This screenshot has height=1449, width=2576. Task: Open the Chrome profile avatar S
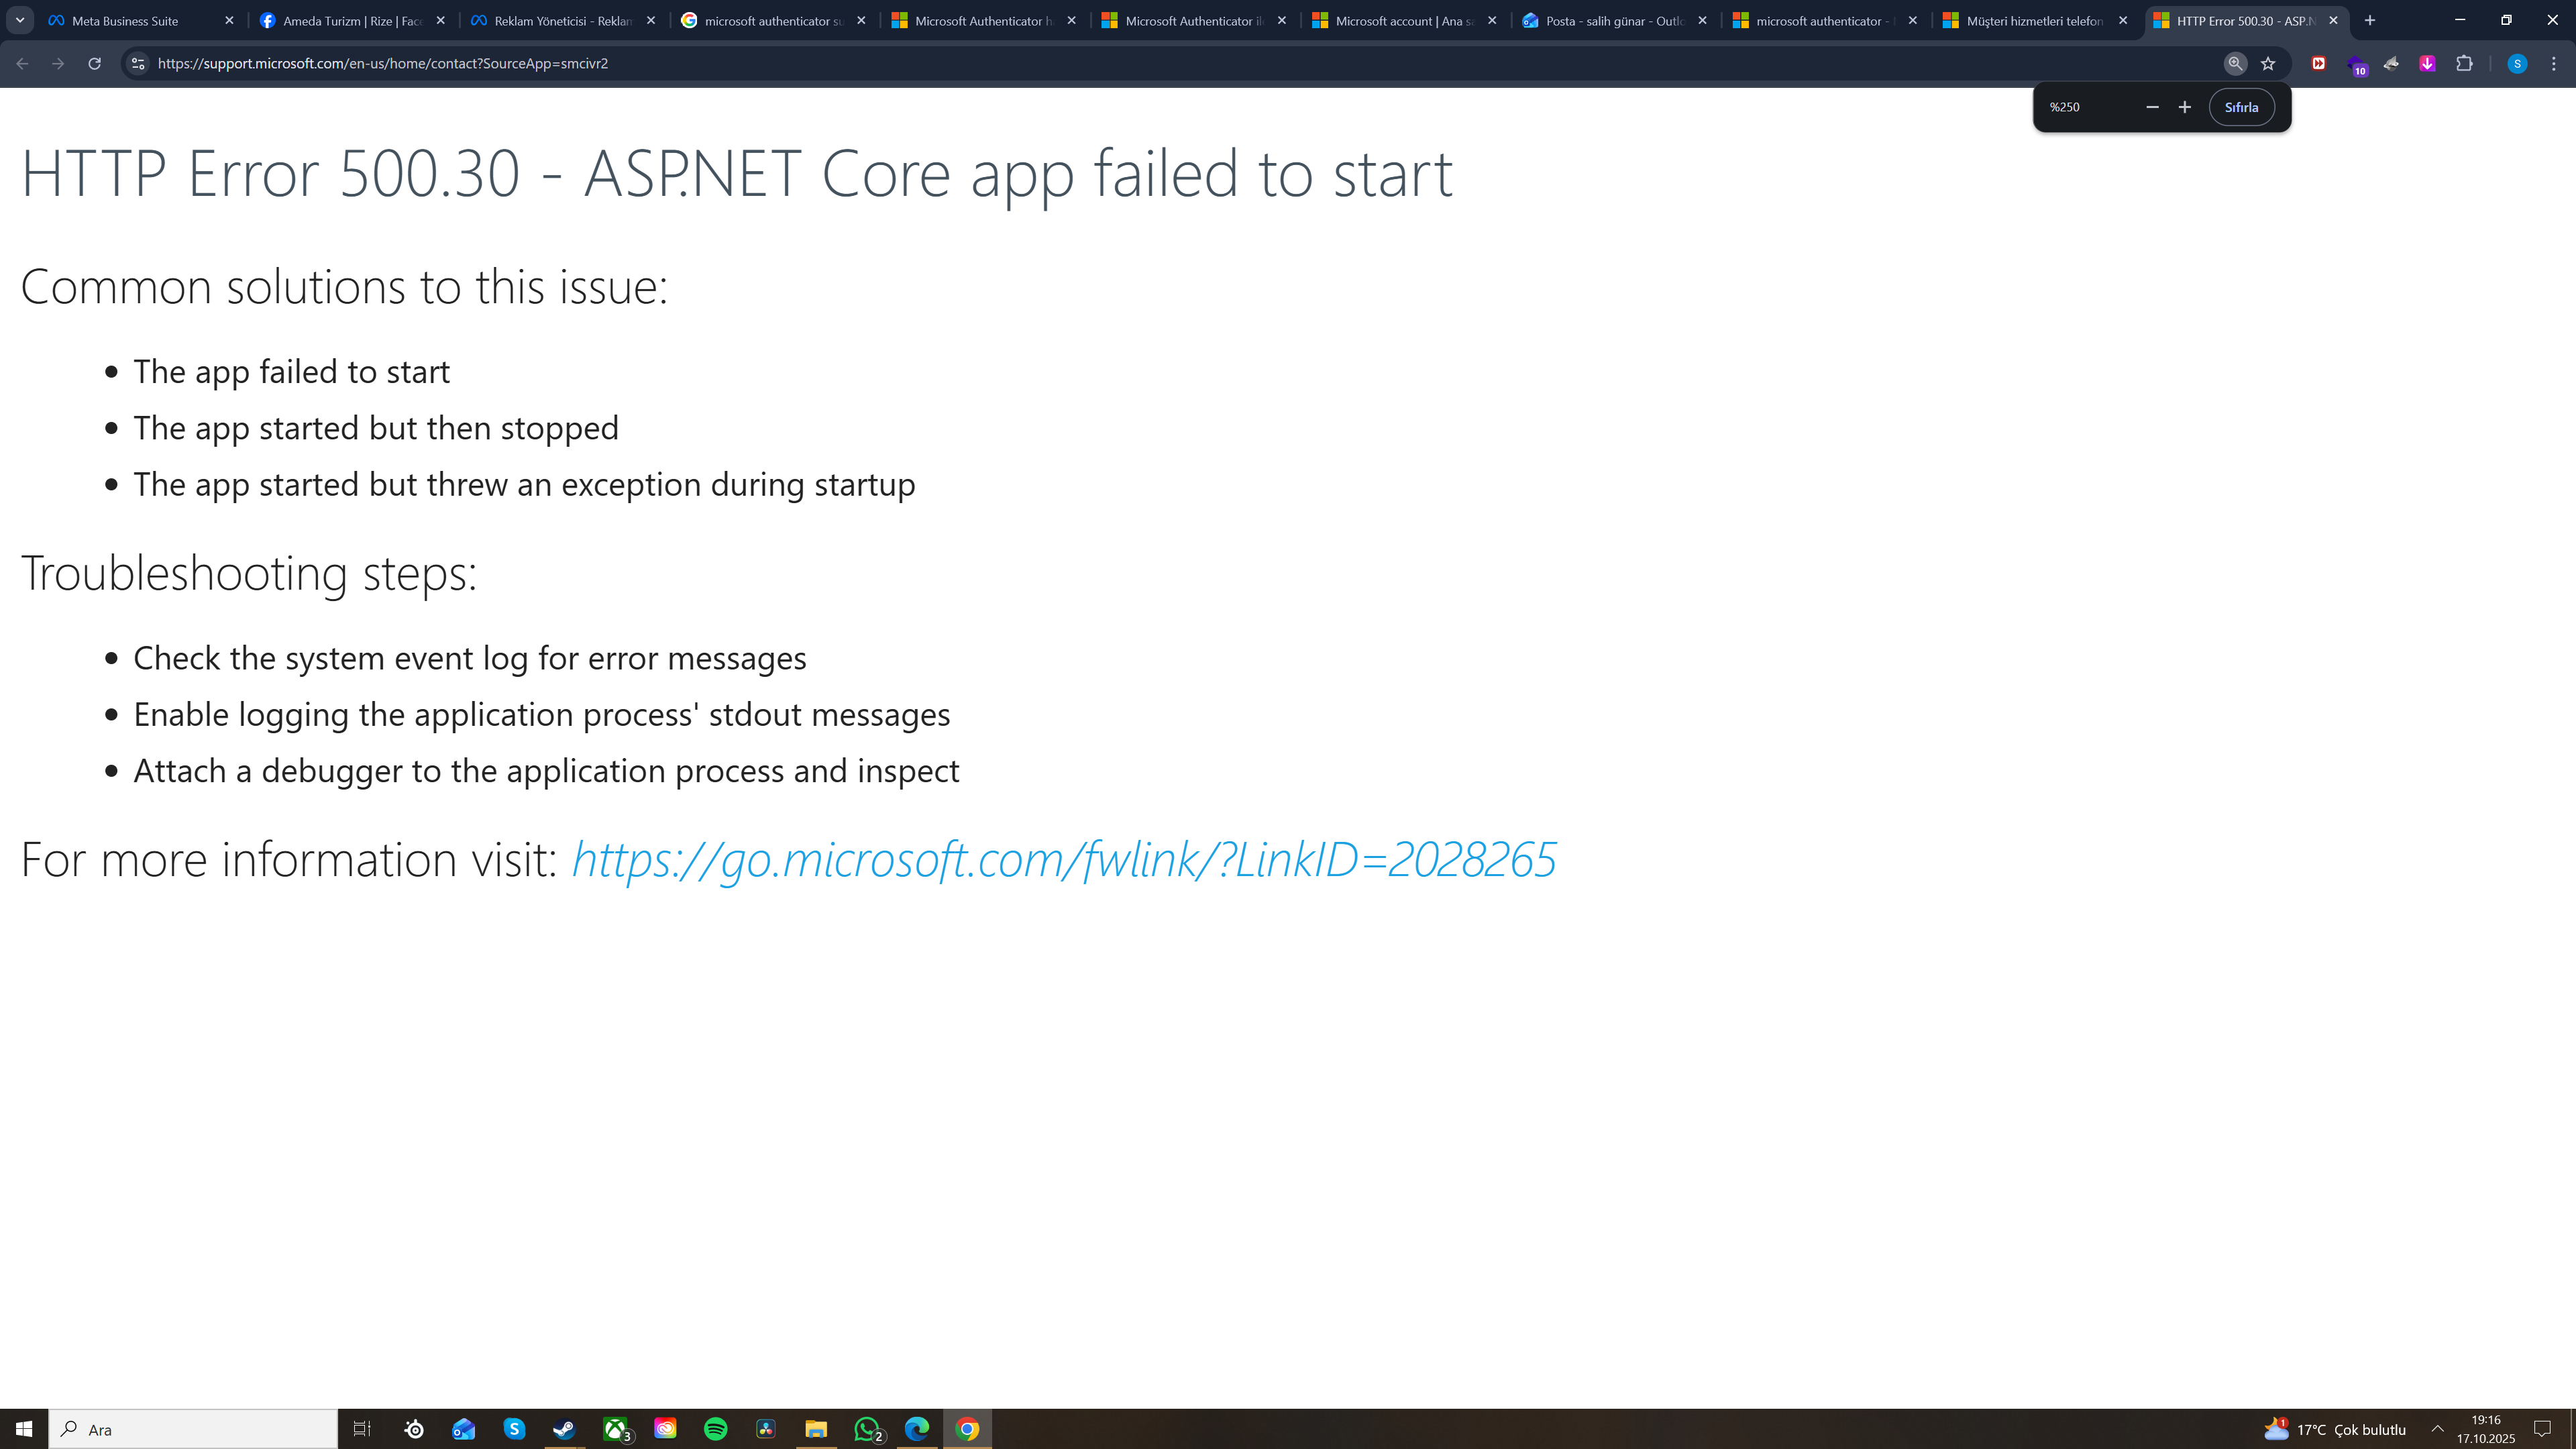pos(2517,63)
